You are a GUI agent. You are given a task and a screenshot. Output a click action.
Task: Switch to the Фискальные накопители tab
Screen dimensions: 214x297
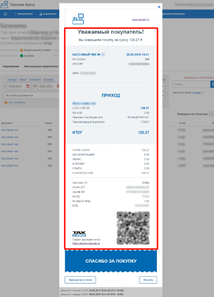click(41, 66)
